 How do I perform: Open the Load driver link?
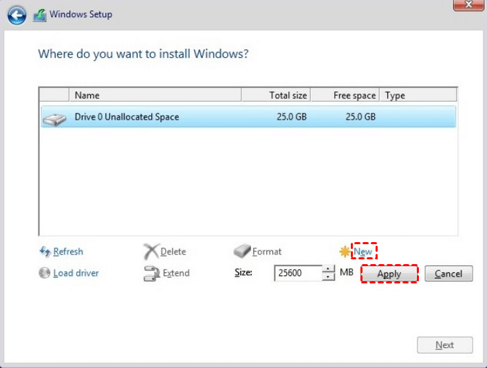coord(76,273)
